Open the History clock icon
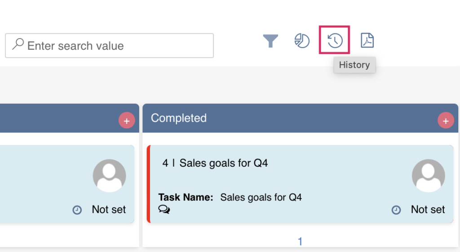 [x=335, y=40]
